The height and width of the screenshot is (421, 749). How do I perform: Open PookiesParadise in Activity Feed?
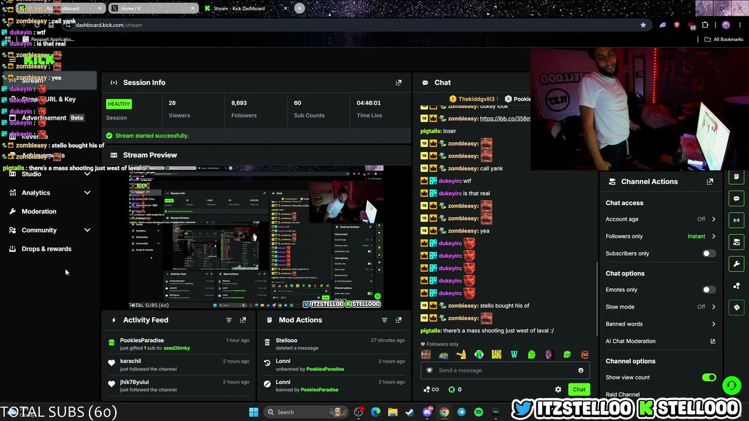[x=142, y=340]
